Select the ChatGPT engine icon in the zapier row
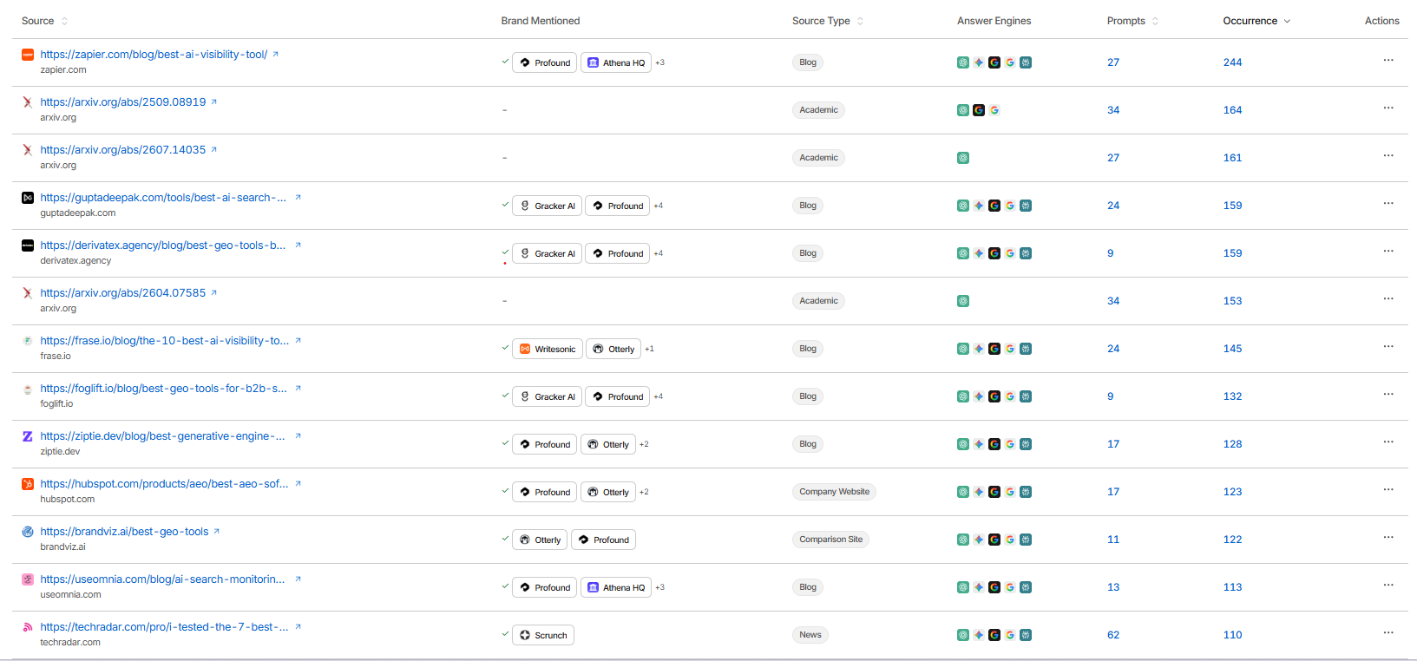This screenshot has height=661, width=1417. pos(963,62)
